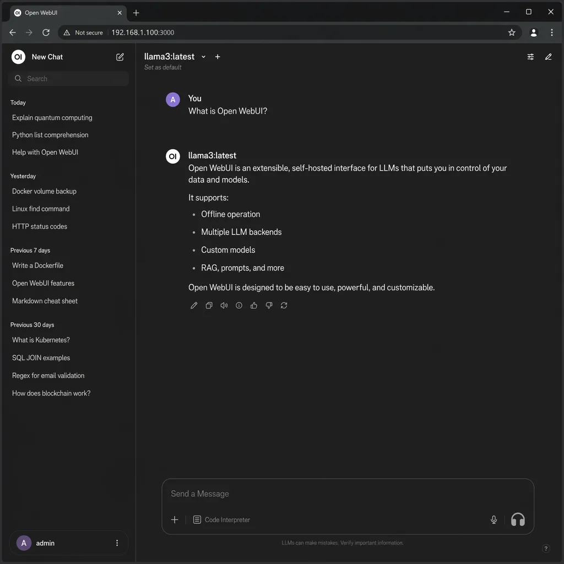Open chat Markdown cheat sheet
This screenshot has width=564, height=564.
[x=45, y=301]
